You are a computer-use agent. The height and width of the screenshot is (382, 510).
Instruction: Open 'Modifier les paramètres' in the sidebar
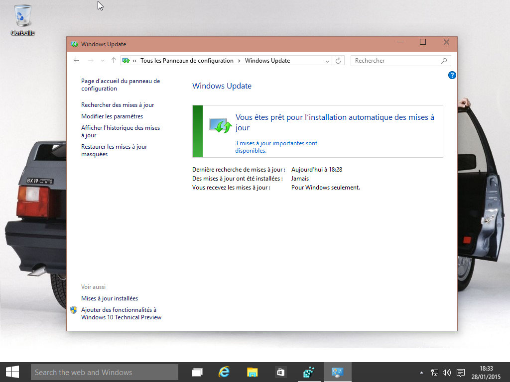click(x=112, y=116)
